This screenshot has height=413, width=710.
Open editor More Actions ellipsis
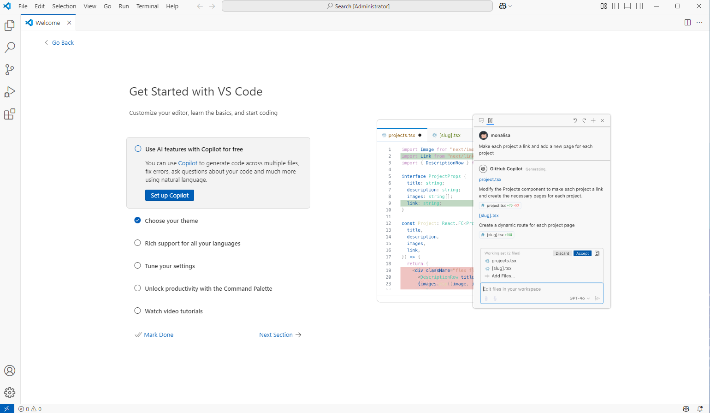tap(699, 23)
